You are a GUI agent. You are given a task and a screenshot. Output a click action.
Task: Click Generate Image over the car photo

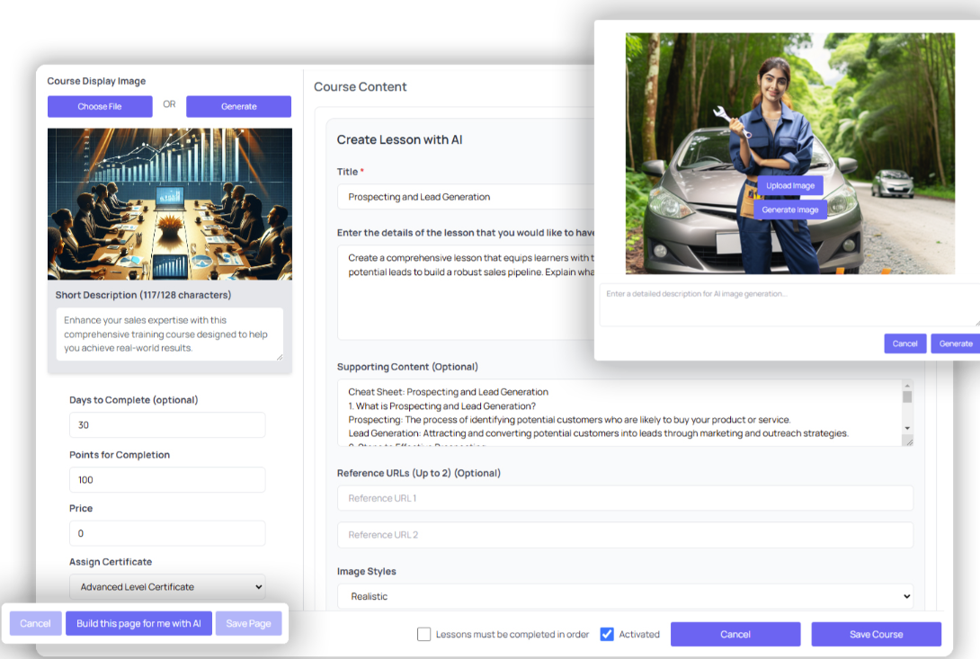pos(789,209)
